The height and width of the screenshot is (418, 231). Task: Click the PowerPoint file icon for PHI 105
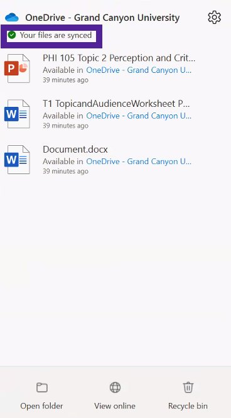[17, 69]
